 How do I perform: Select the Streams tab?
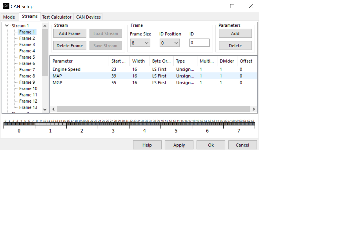click(30, 16)
